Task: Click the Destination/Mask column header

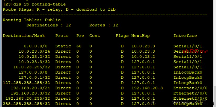Action: pos(24,36)
